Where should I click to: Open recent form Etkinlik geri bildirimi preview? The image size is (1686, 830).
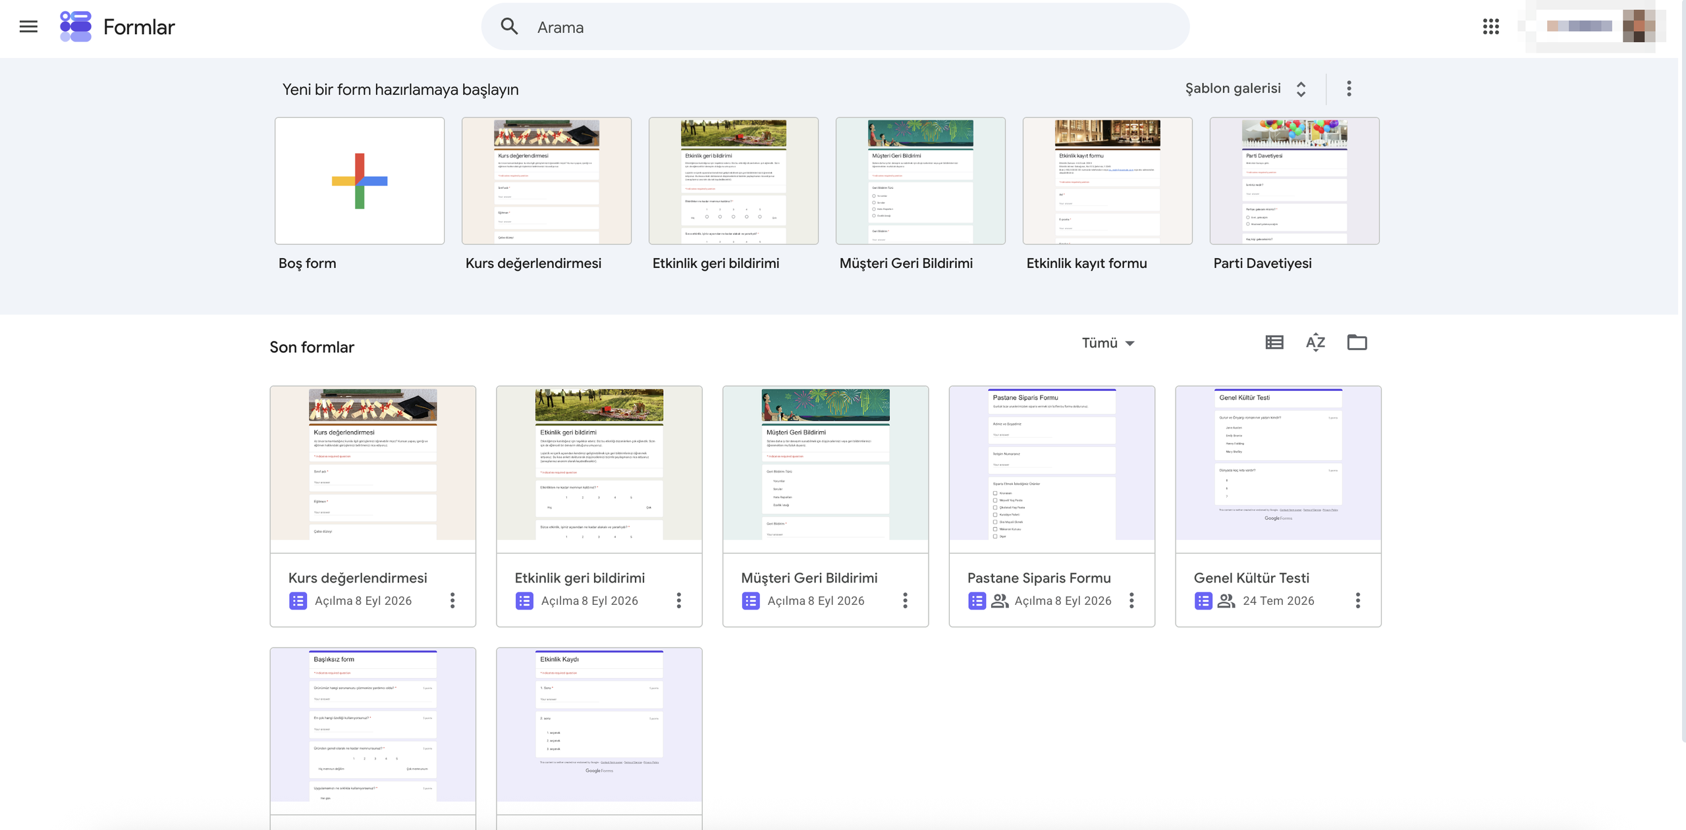click(x=599, y=469)
